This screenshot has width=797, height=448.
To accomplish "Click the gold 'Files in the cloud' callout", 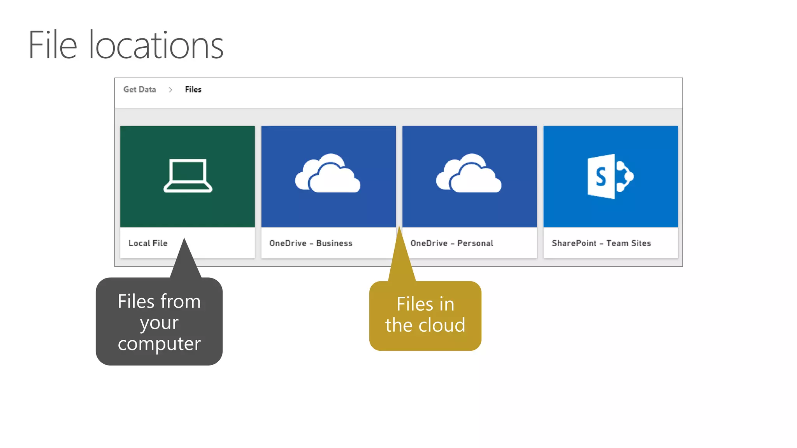I will pos(425,315).
